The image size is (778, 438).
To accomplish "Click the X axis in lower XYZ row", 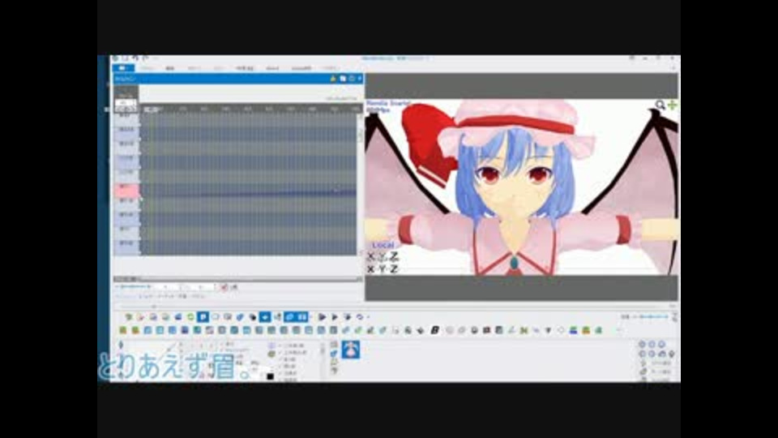I will coord(370,269).
